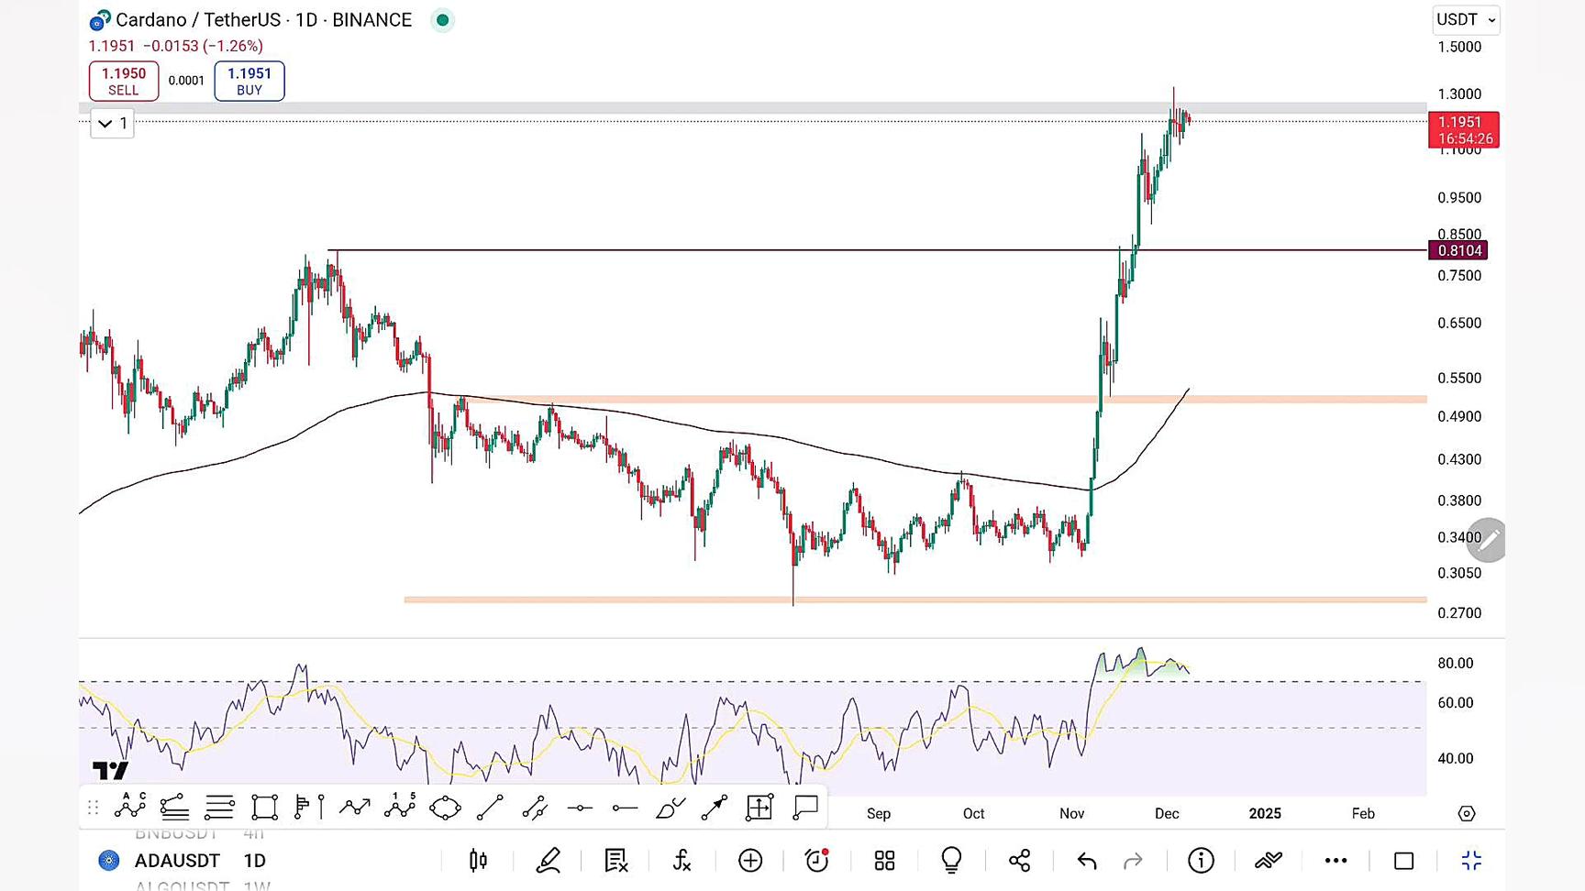Tap the Dec label on time axis
This screenshot has height=891, width=1585.
pos(1167,814)
